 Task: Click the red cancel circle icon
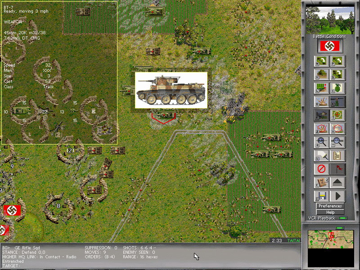[x=322, y=169]
